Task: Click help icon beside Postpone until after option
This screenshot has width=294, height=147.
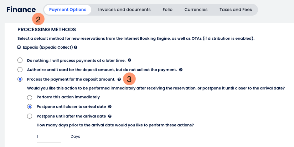Action: [110, 116]
